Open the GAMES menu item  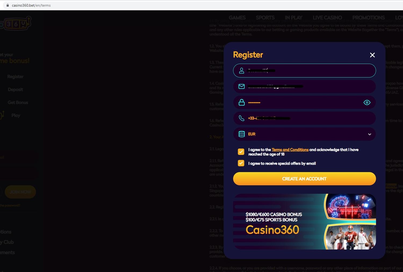[x=237, y=18]
